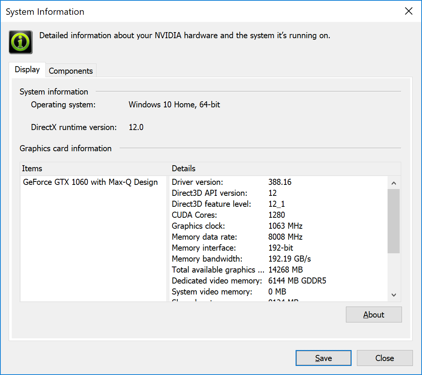Click the driver version value 388.16
422x375 pixels.
pos(280,182)
